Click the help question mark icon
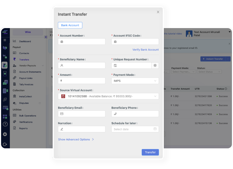 [5, 124]
